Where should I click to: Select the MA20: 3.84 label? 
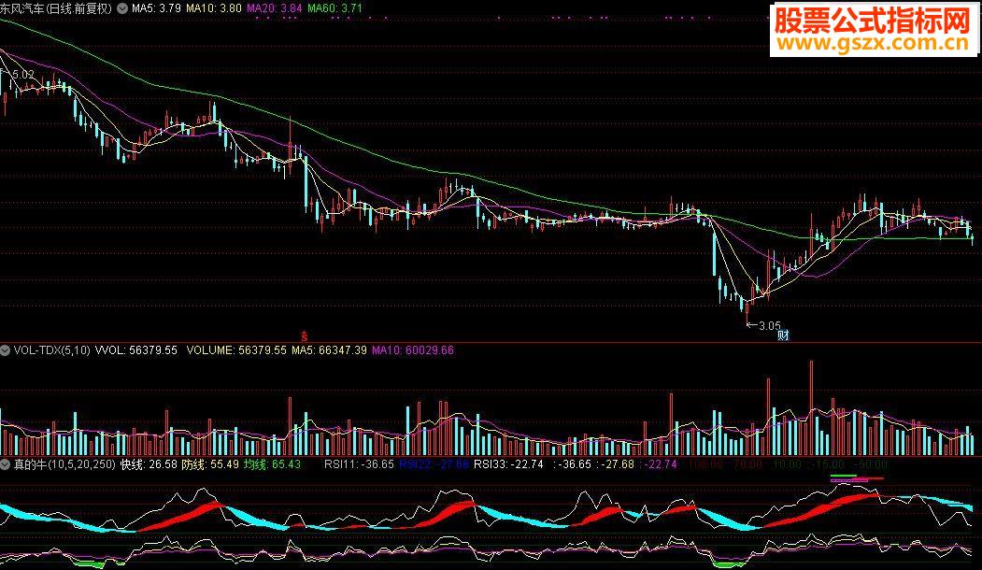(275, 8)
